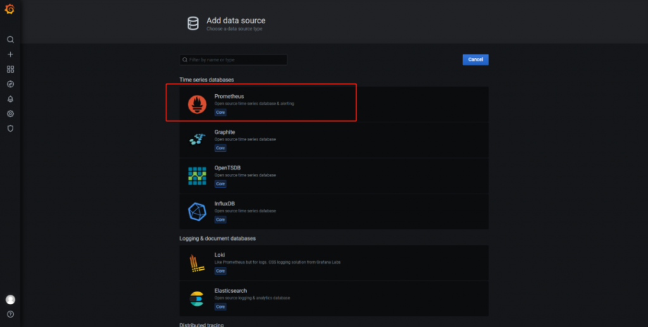Choose the Prometheus data source title
The width and height of the screenshot is (648, 327).
coord(229,96)
